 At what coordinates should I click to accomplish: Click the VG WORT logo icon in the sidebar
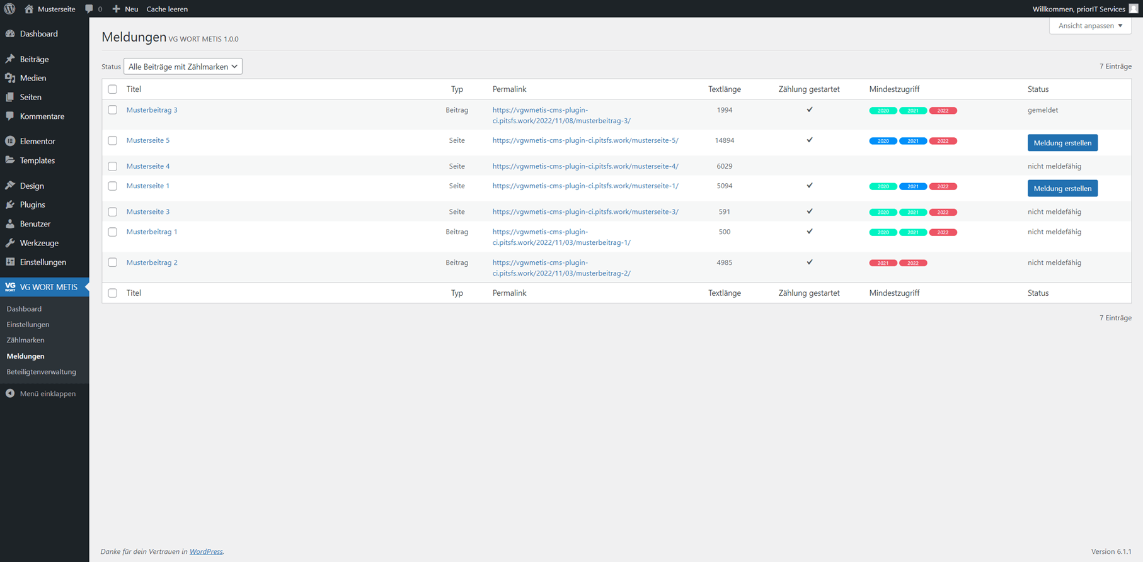10,287
